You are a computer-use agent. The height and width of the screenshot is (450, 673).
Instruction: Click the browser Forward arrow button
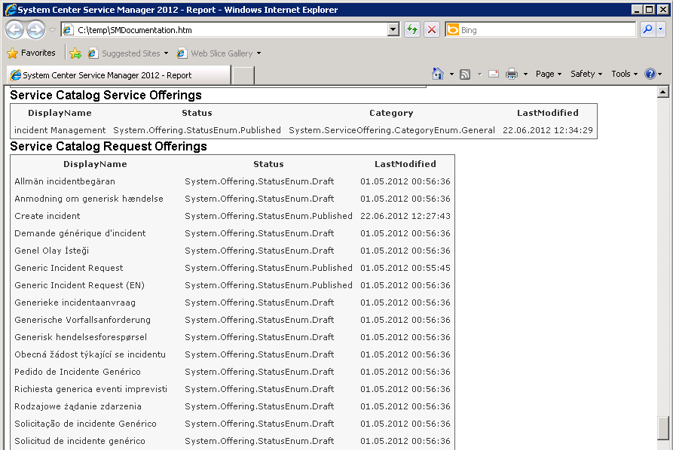point(35,30)
